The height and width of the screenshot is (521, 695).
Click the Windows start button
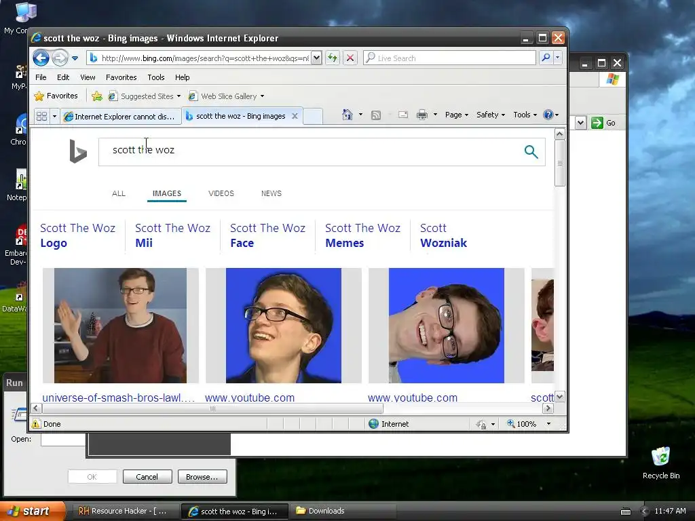pos(31,511)
